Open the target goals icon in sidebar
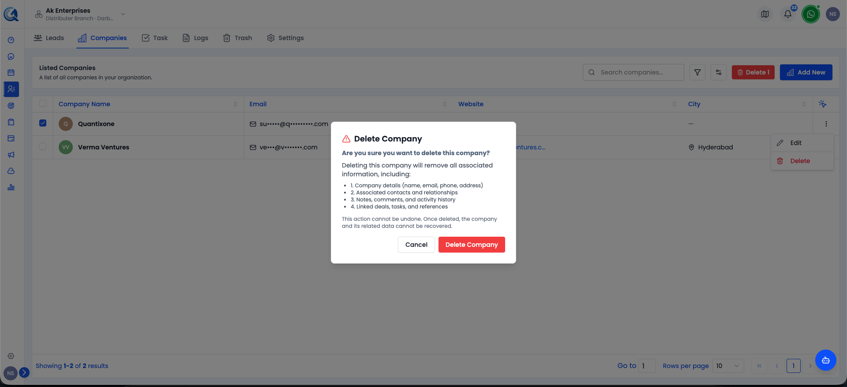The height and width of the screenshot is (387, 847). [11, 106]
